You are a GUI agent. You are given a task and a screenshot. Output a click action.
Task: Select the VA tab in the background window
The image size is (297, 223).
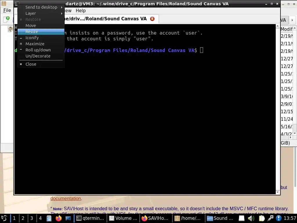click(284, 20)
